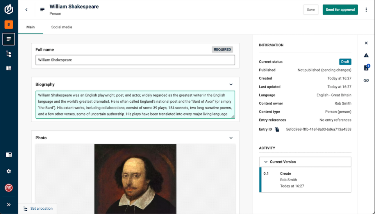Click the Draft status badge
Screen dimensions: 375x214
pos(345,62)
